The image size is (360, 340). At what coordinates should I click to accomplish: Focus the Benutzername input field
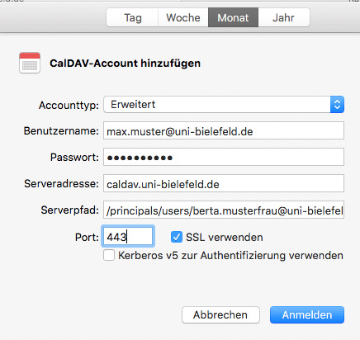pos(224,130)
